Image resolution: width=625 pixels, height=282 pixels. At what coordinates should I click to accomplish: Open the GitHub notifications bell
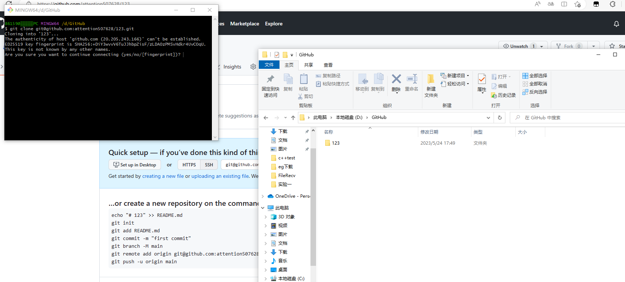click(616, 24)
